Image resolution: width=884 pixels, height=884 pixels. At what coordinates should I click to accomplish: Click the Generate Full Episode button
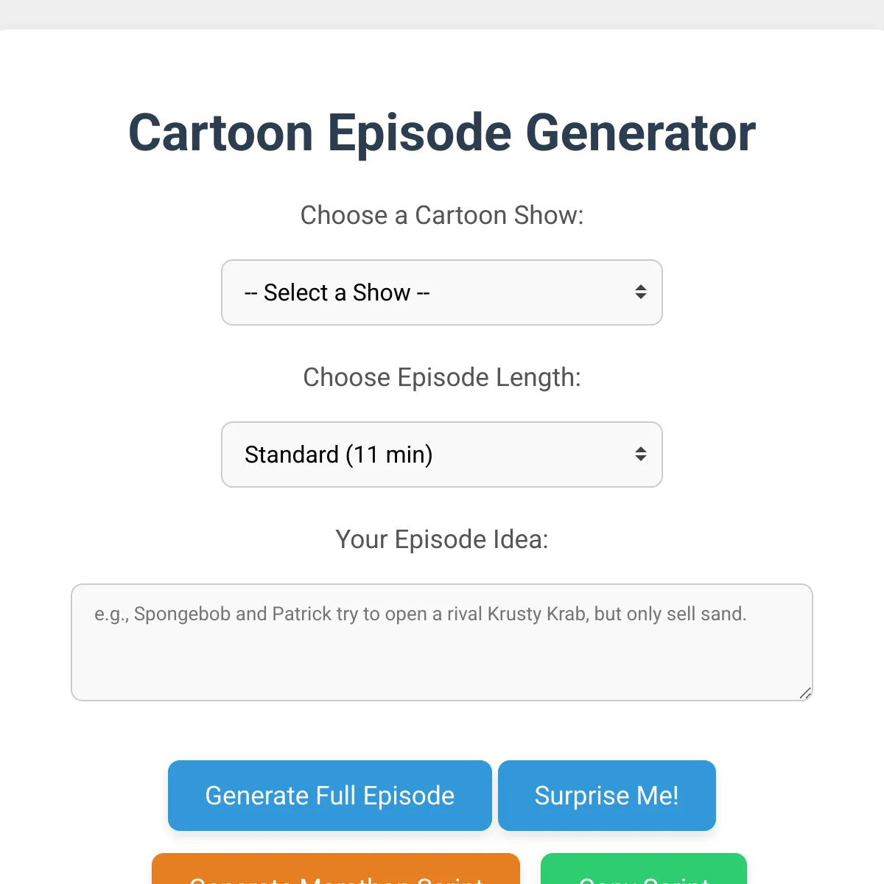pos(330,796)
